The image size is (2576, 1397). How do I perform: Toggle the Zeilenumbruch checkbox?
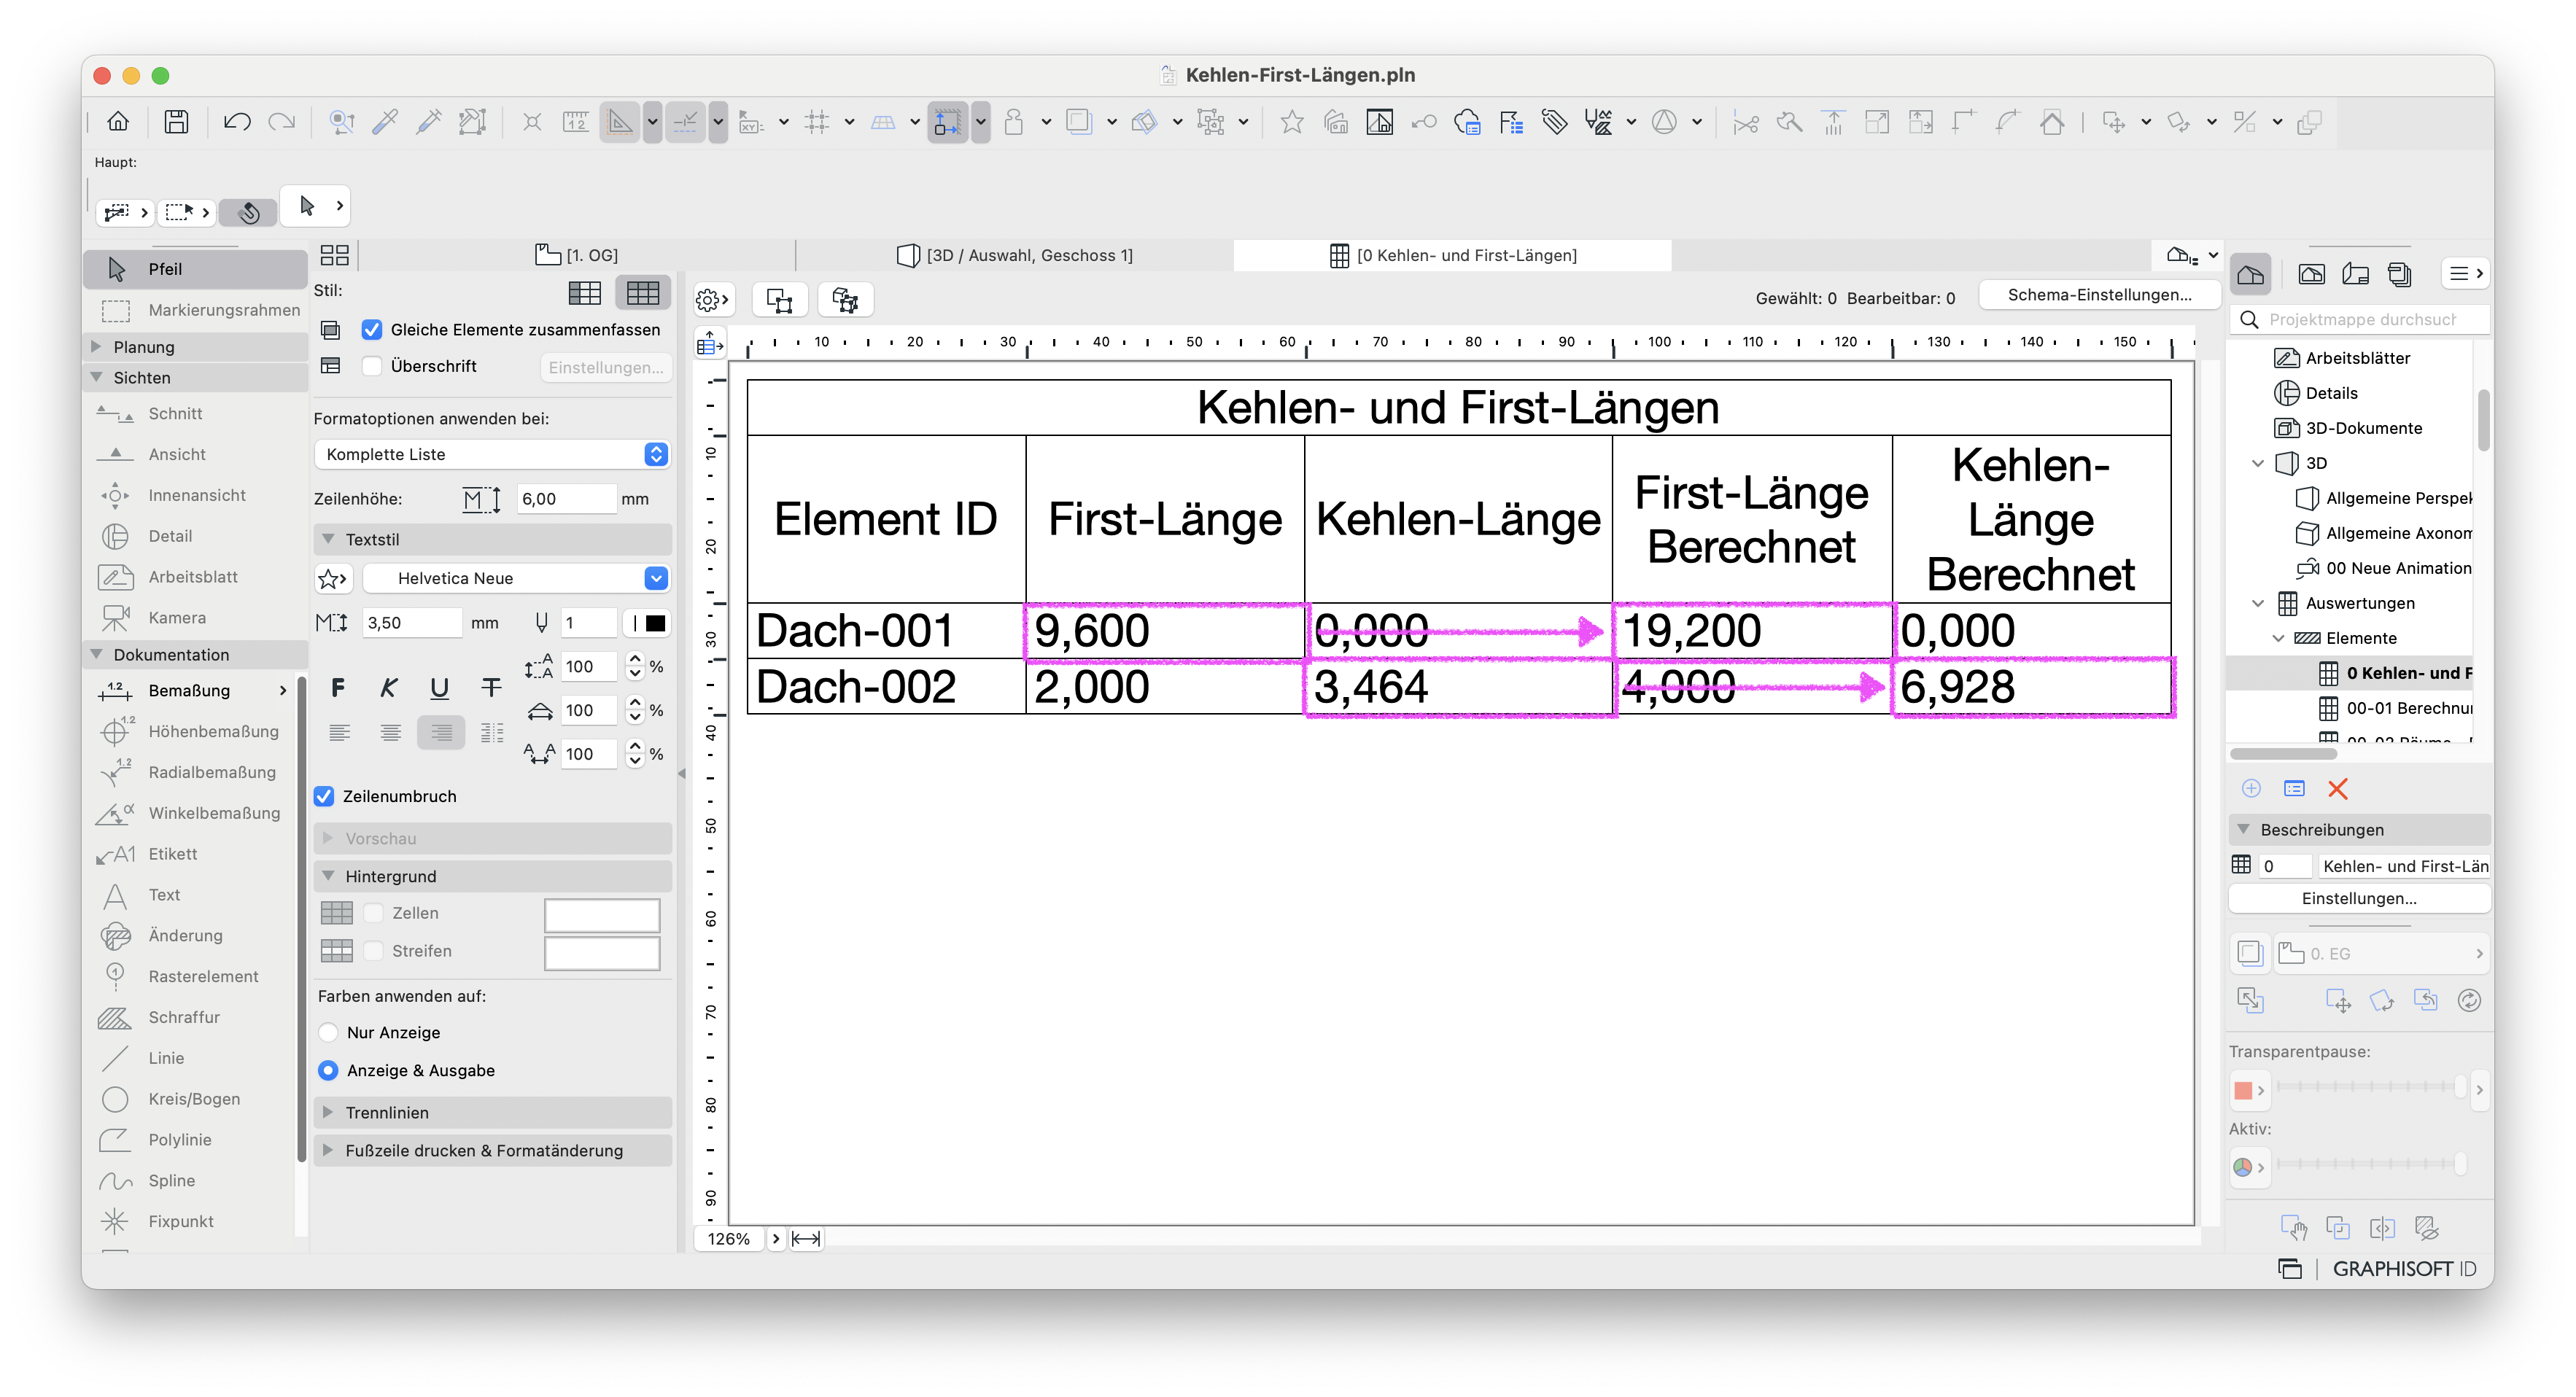coord(324,796)
